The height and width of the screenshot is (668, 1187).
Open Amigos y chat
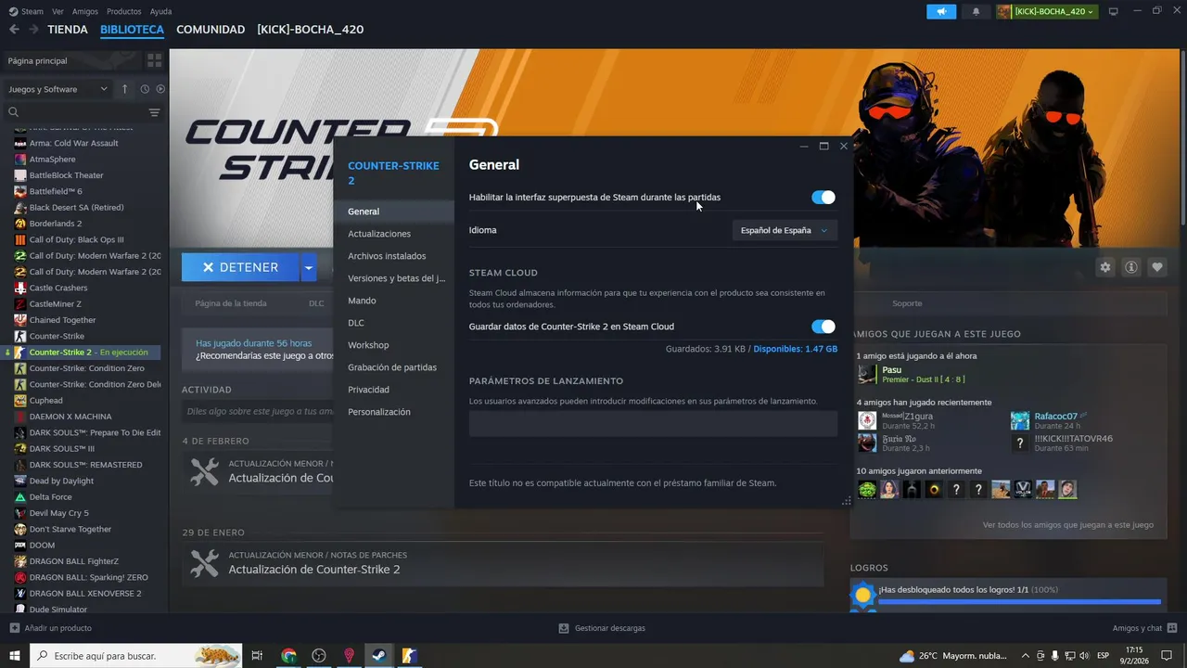click(x=1143, y=628)
